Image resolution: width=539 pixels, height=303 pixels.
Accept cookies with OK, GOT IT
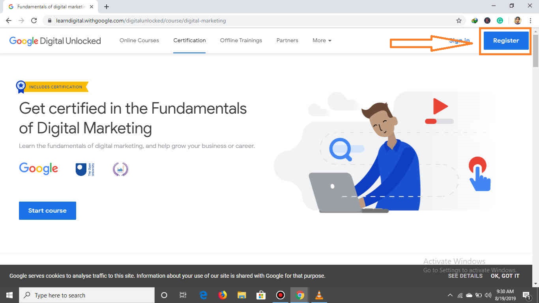click(505, 276)
